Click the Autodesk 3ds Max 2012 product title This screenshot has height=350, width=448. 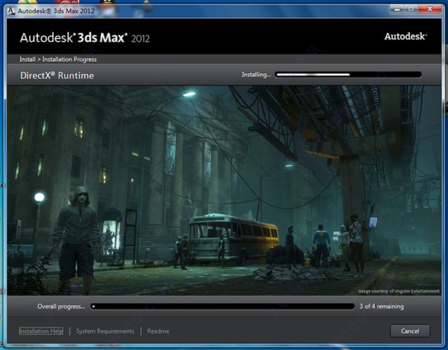click(x=85, y=37)
